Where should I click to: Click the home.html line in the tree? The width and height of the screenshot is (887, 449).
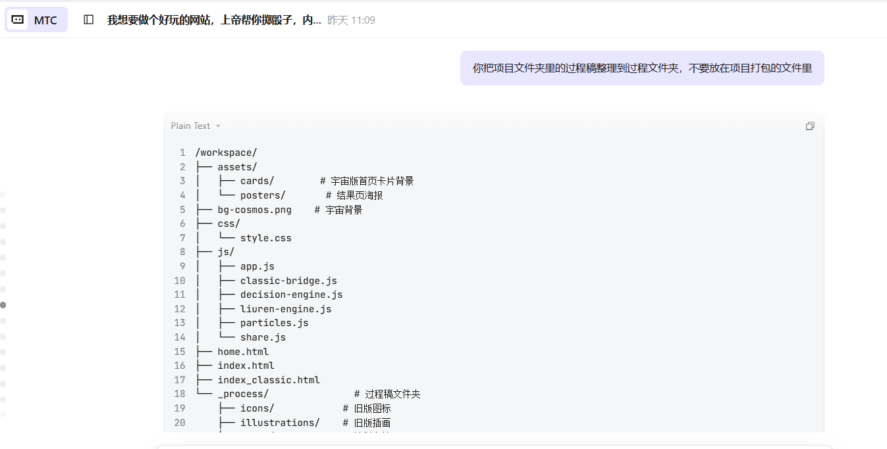[x=243, y=352]
